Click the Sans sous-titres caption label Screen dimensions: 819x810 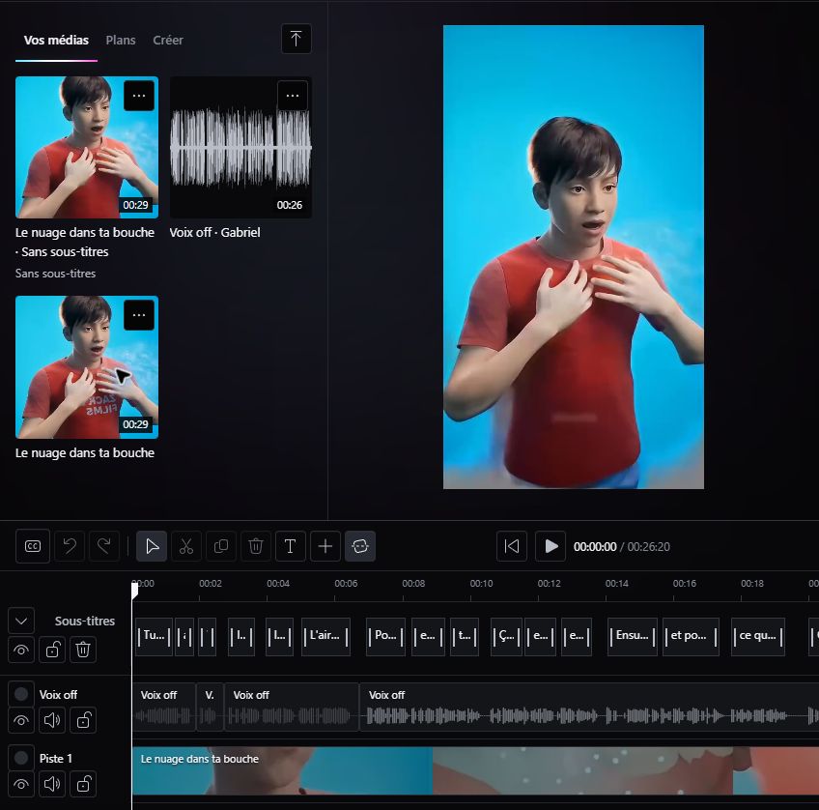pos(55,274)
